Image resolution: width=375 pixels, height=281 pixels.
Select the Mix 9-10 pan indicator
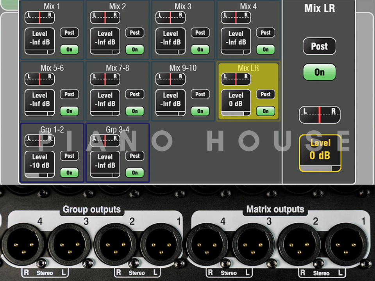[x=170, y=79]
